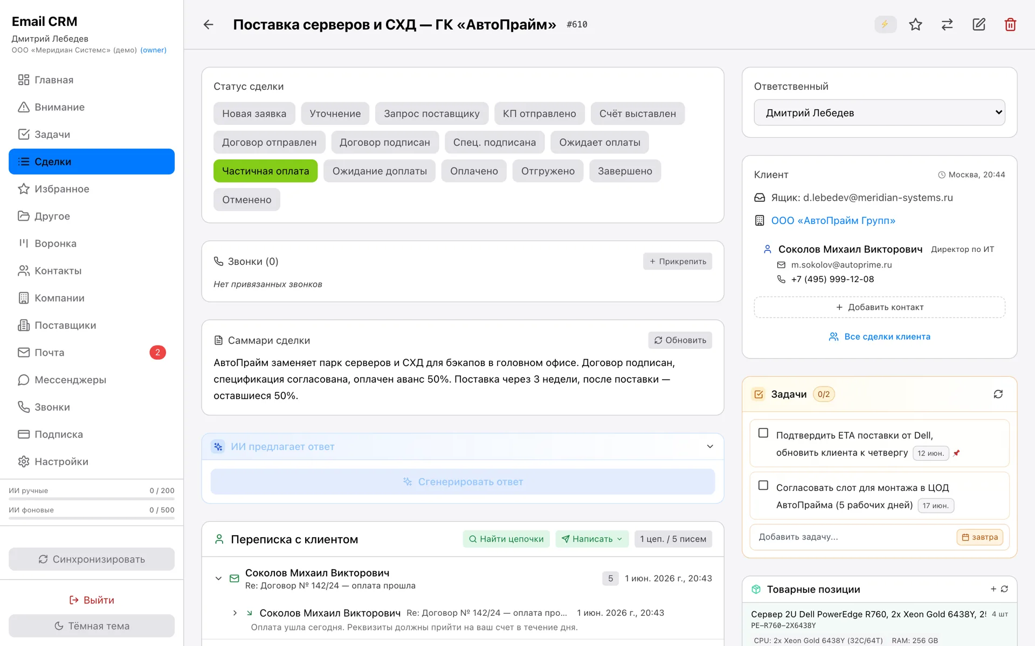Click pin icon on the Dell ETA task
Screen dimensions: 1035x646
click(x=956, y=453)
